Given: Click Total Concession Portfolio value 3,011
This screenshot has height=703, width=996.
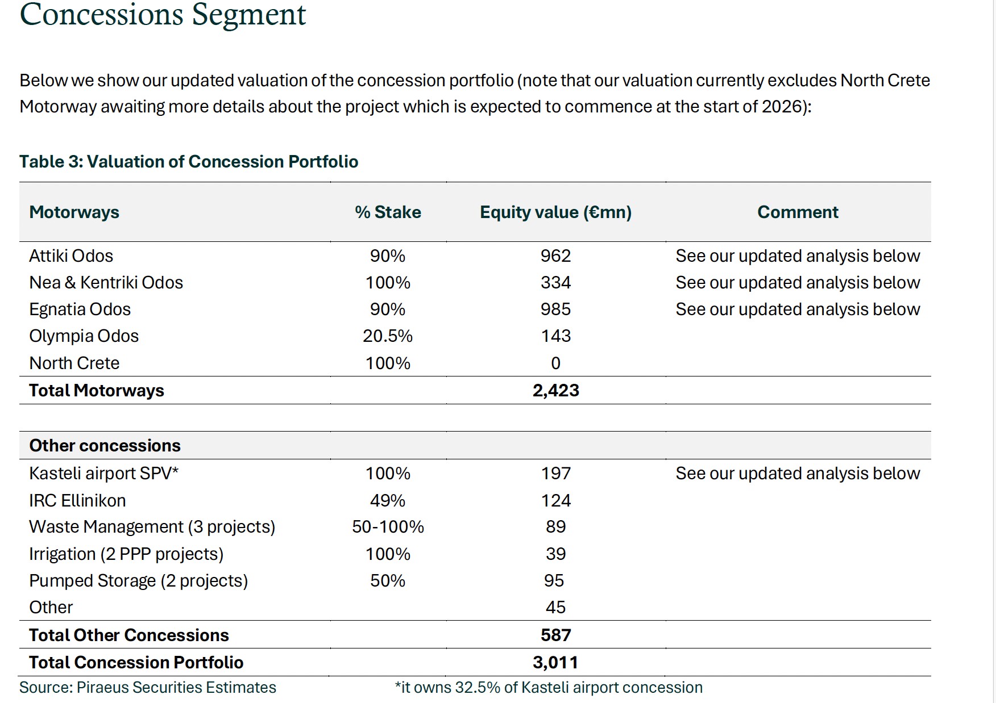Looking at the screenshot, I should pos(555,663).
